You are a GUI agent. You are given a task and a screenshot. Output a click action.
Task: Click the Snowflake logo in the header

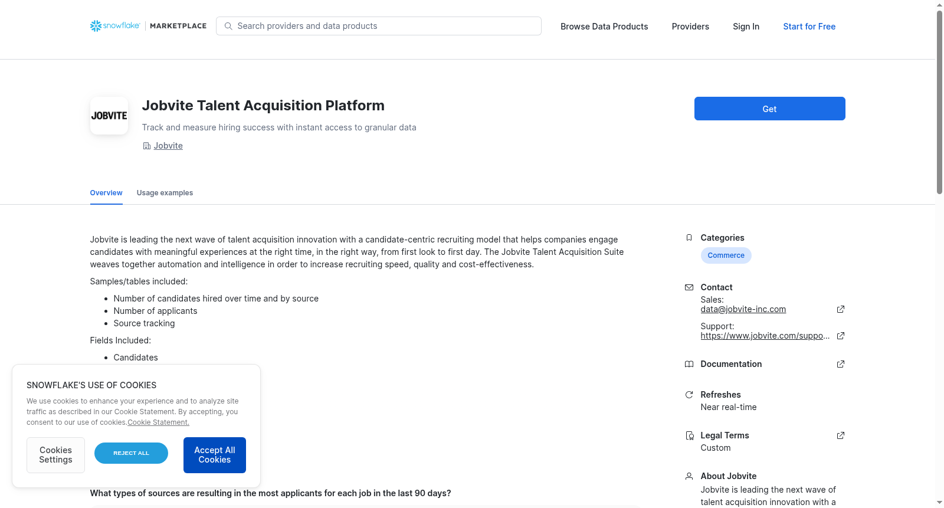[115, 26]
